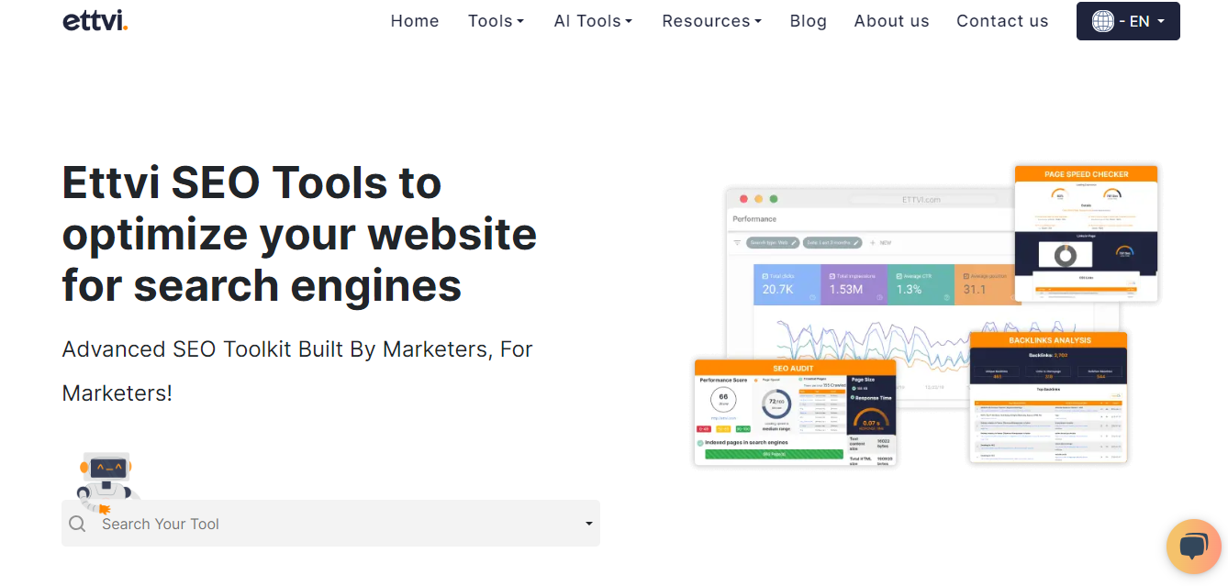The width and height of the screenshot is (1228, 586).
Task: Expand the Tools dropdown menu
Action: click(496, 21)
